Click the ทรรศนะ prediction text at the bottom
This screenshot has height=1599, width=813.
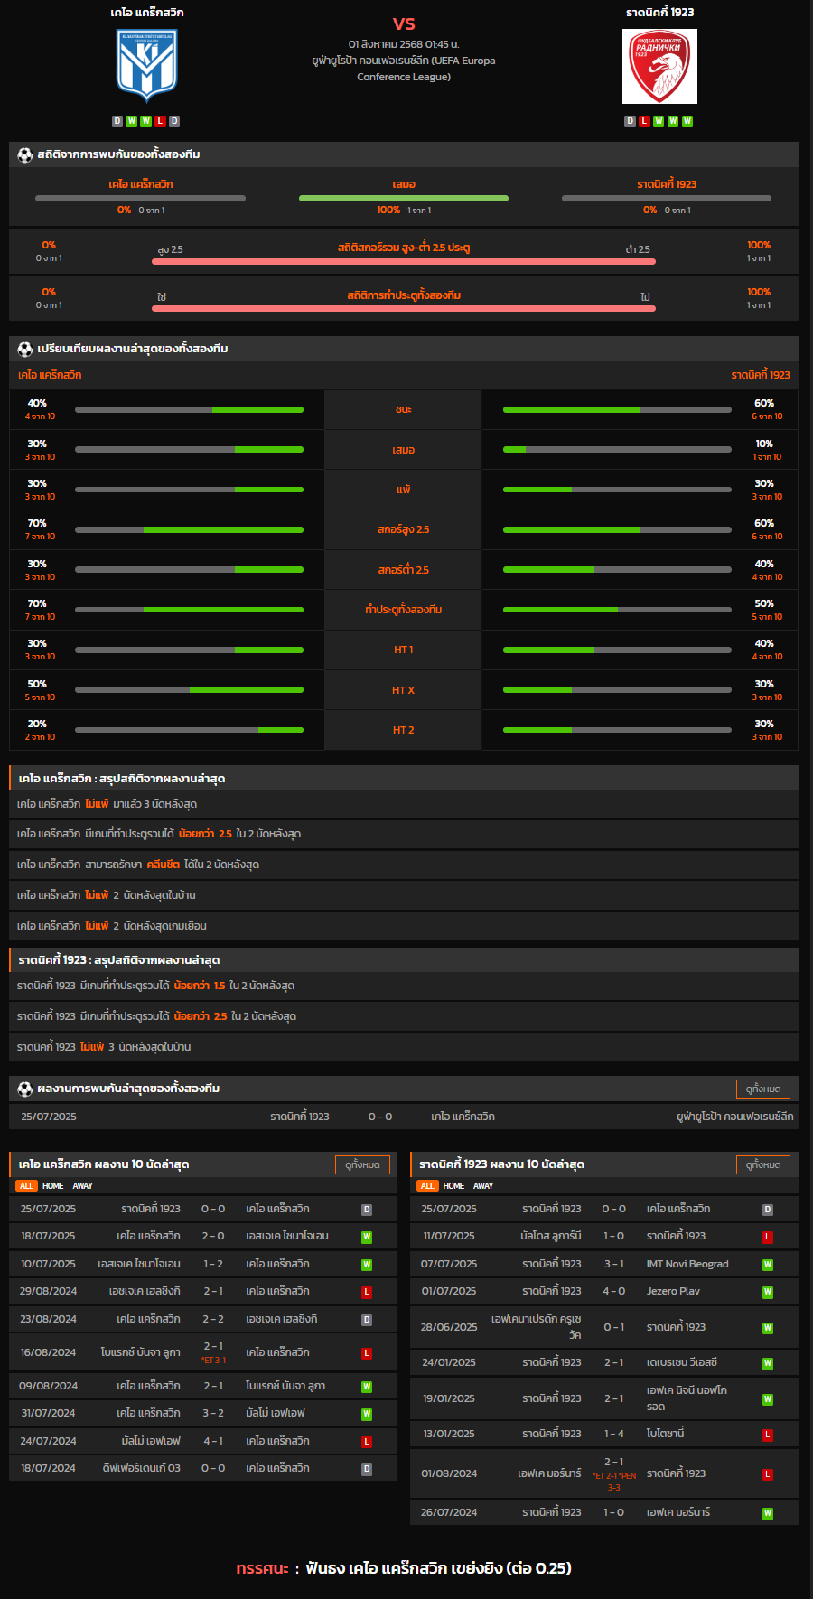pyautogui.click(x=404, y=1568)
